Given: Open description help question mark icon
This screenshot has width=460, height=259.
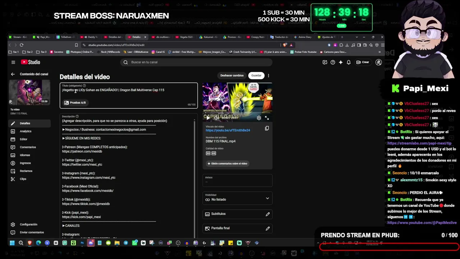Looking at the screenshot, I should [x=77, y=117].
